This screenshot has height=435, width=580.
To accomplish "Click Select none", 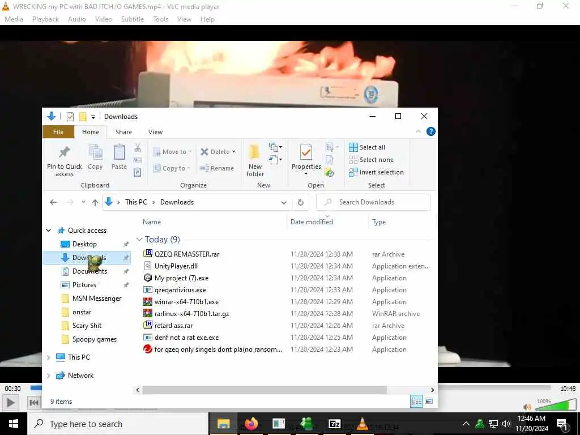I will (x=372, y=160).
